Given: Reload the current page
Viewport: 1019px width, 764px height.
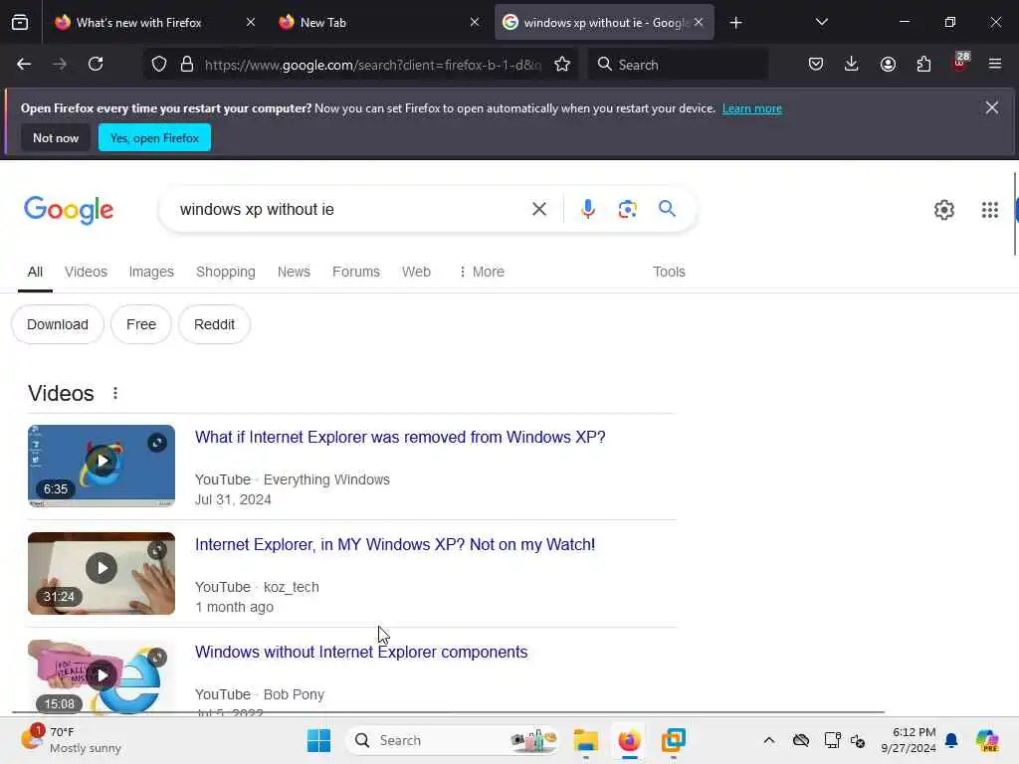Looking at the screenshot, I should click(x=96, y=65).
